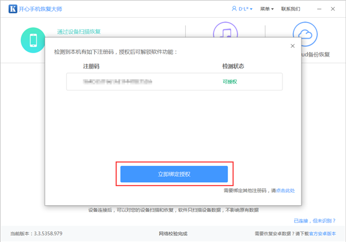Open 联系我们 contact link

[x=291, y=9]
